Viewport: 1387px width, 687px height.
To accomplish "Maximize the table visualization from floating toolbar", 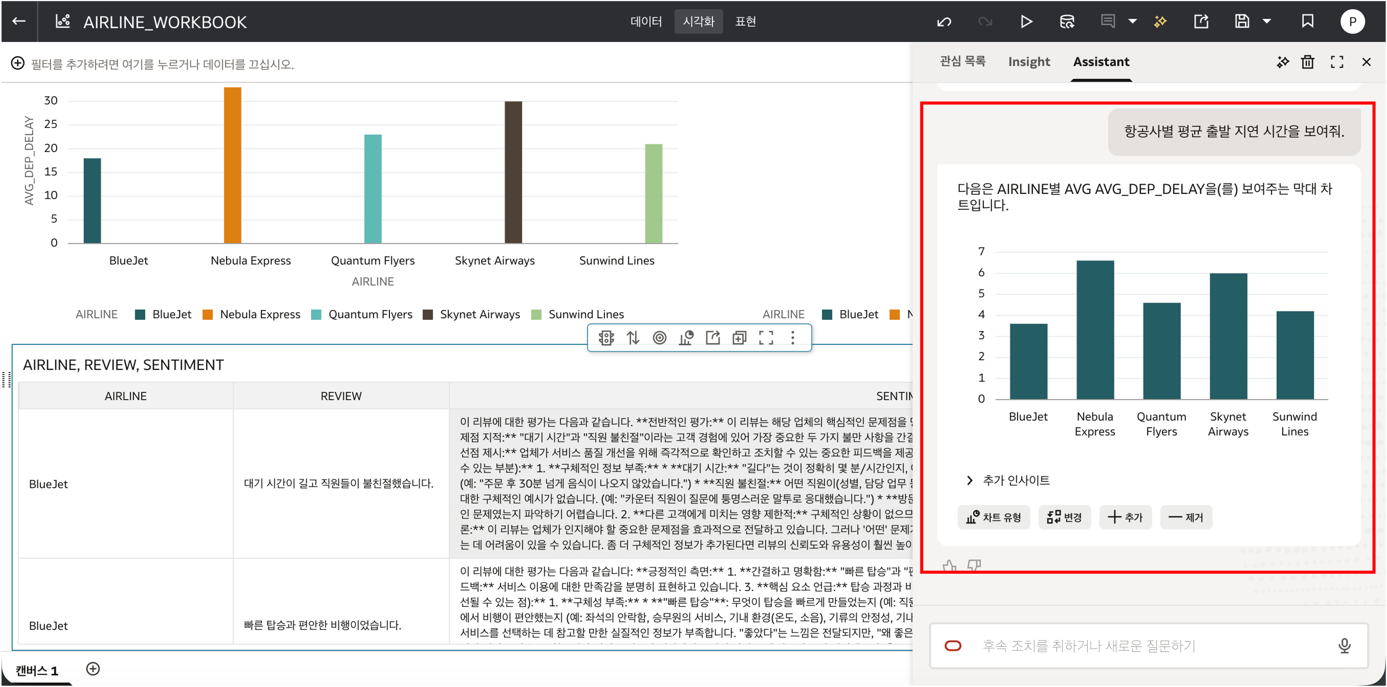I will click(766, 337).
